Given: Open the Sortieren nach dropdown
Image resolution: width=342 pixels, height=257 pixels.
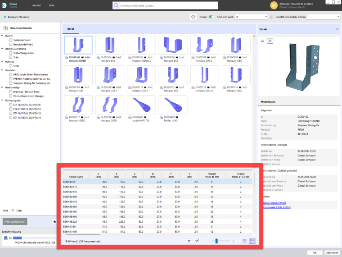Looking at the screenshot, I should tap(251, 17).
